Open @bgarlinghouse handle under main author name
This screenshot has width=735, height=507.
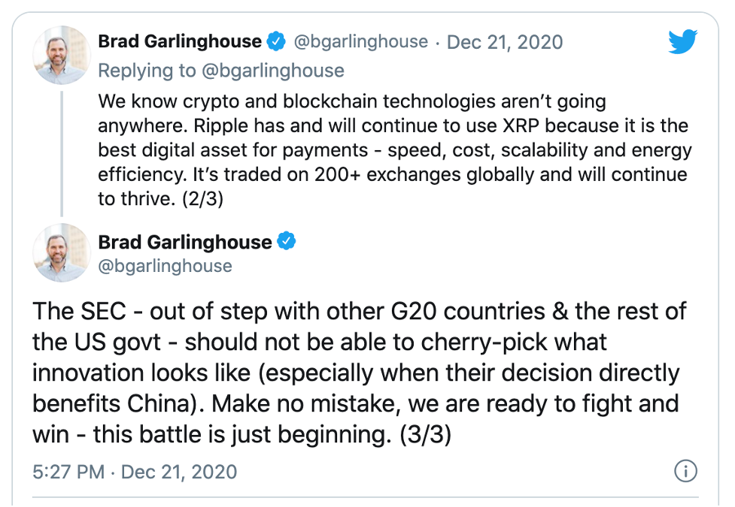coord(165,266)
